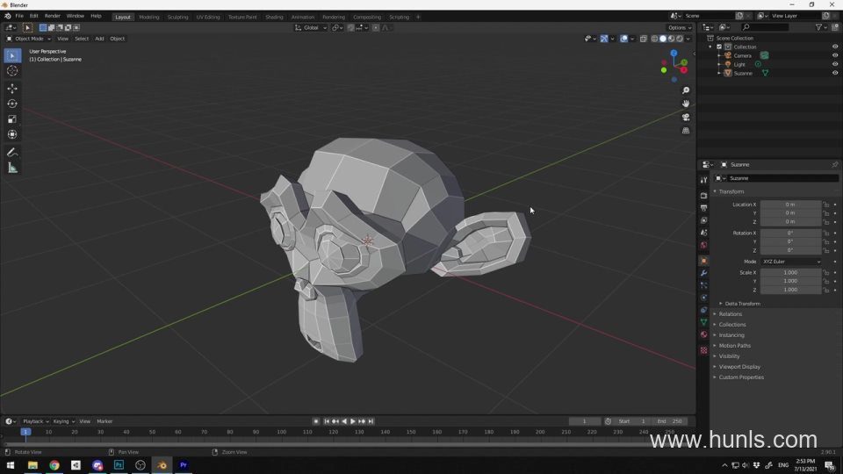Click the outliner filter funnel icon
Image resolution: width=843 pixels, height=474 pixels.
[818, 27]
